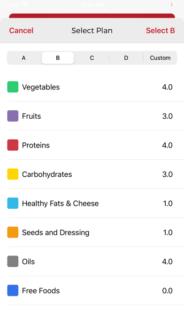Image resolution: width=184 pixels, height=328 pixels.
Task: Select the Carbohydrates row label
Action: (x=47, y=174)
